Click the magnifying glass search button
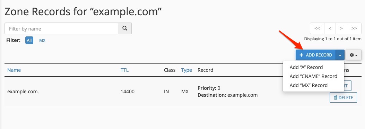Image resolution: width=365 pixels, height=129 pixels. (125, 28)
